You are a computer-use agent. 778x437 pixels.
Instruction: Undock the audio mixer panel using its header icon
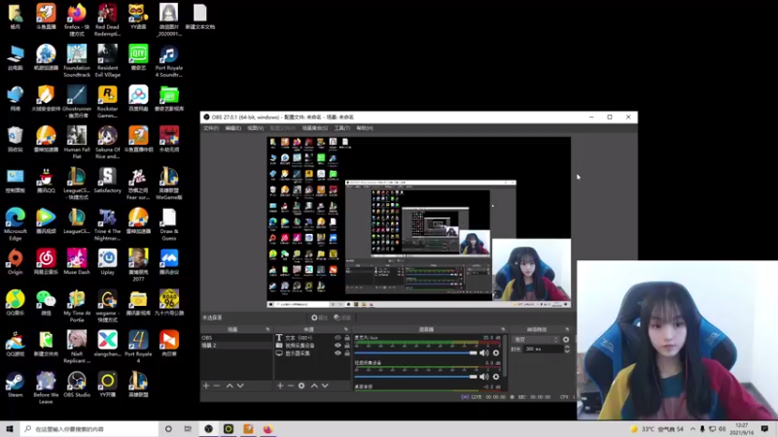click(503, 329)
